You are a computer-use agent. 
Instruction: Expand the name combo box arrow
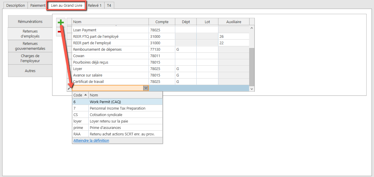pos(146,88)
